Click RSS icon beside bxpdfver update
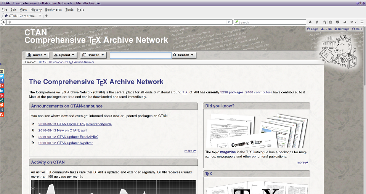This screenshot has height=194, width=366. [33, 143]
